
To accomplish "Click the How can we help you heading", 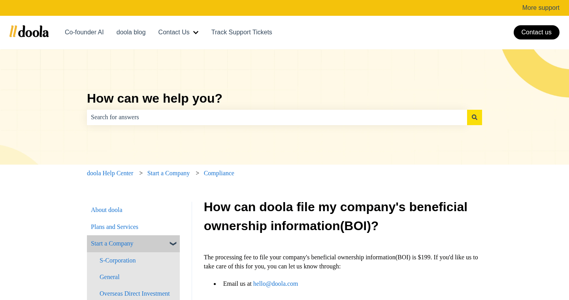I will click(x=154, y=98).
